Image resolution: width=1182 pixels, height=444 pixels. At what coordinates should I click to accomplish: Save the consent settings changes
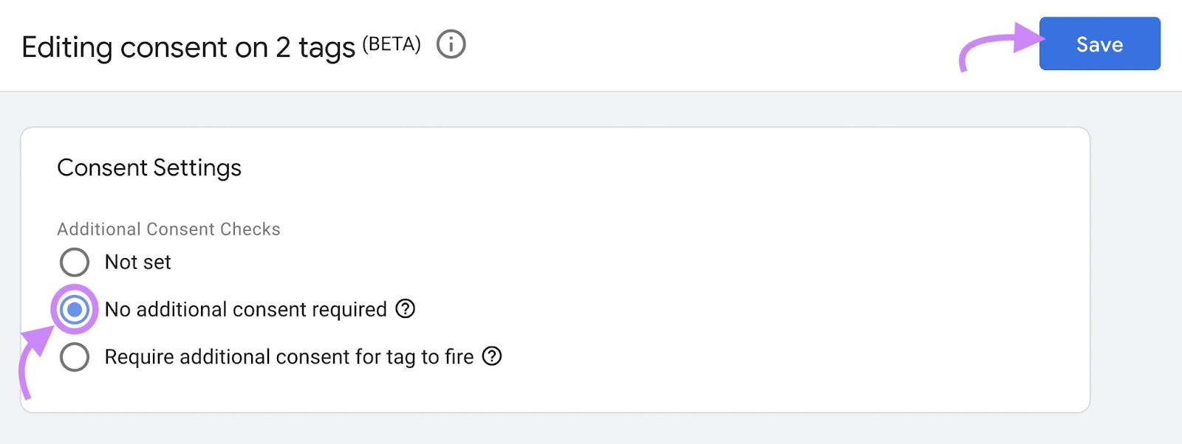coord(1099,44)
